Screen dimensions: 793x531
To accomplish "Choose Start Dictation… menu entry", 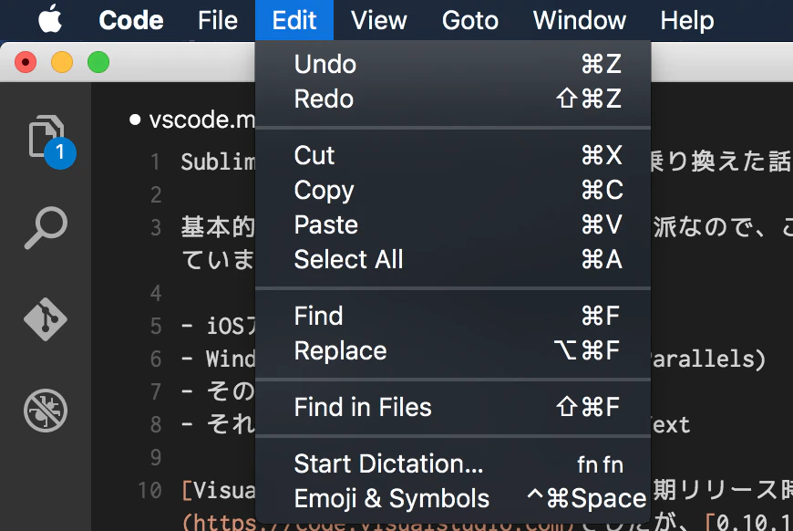I will [x=453, y=463].
